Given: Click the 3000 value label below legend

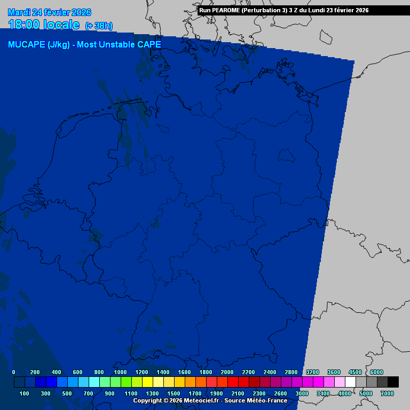Looking at the screenshot, I should tap(302, 393).
